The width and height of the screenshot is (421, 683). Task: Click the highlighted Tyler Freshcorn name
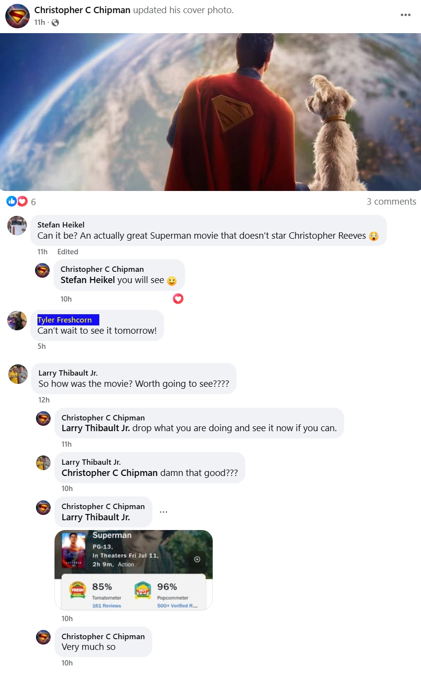pos(65,320)
